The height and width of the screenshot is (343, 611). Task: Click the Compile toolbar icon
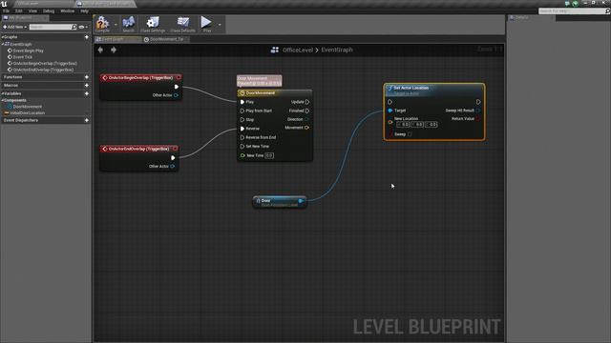pyautogui.click(x=102, y=24)
